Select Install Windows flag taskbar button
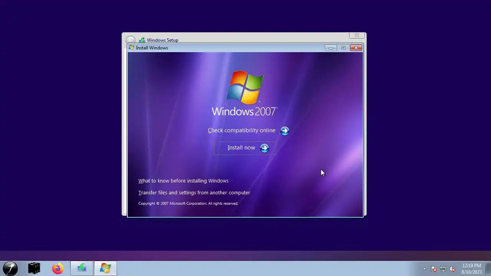 [x=105, y=268]
